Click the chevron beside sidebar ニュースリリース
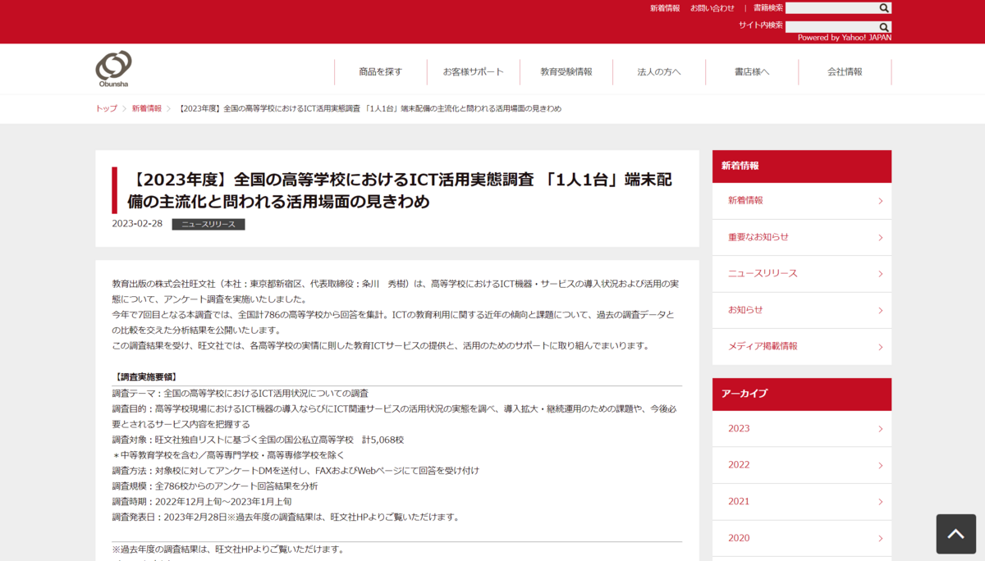This screenshot has height=561, width=985. tap(881, 274)
